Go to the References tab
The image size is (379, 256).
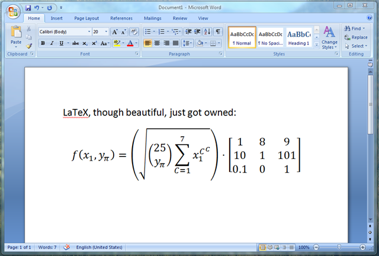121,18
